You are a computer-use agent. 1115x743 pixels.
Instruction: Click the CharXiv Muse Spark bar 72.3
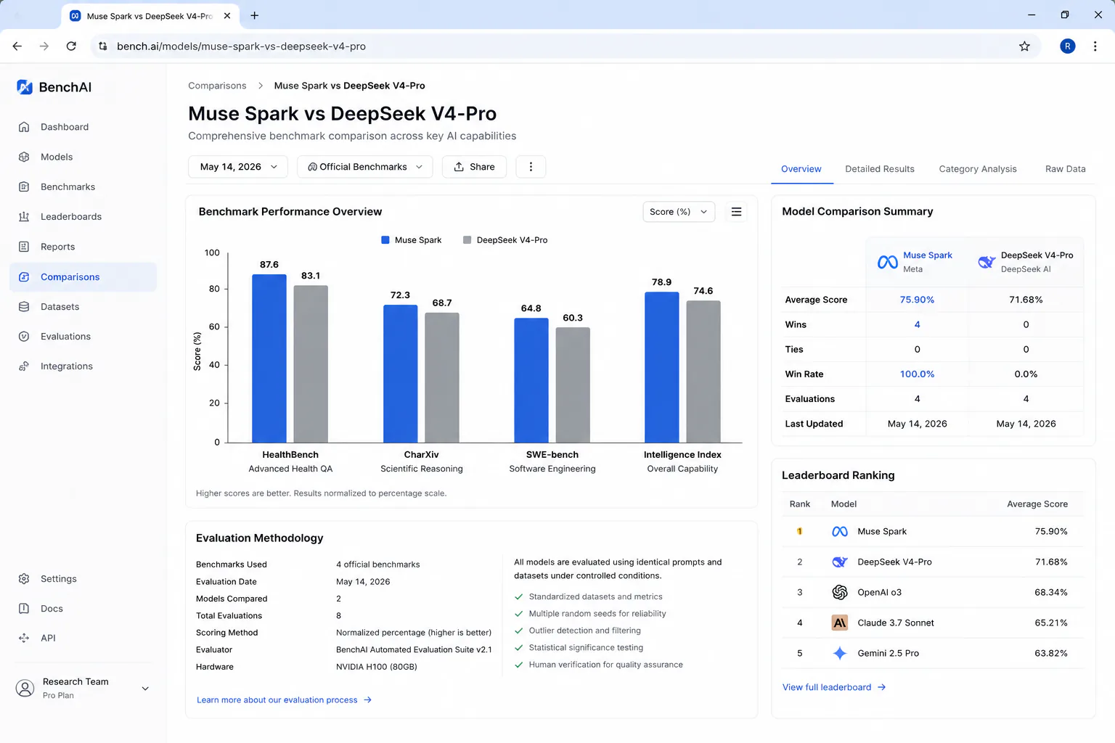coord(401,374)
